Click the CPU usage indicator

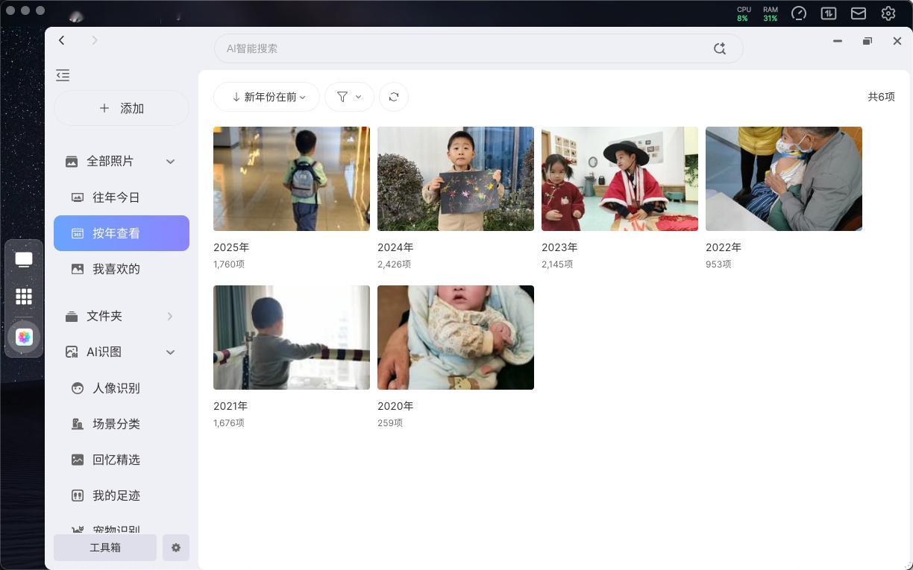click(744, 13)
